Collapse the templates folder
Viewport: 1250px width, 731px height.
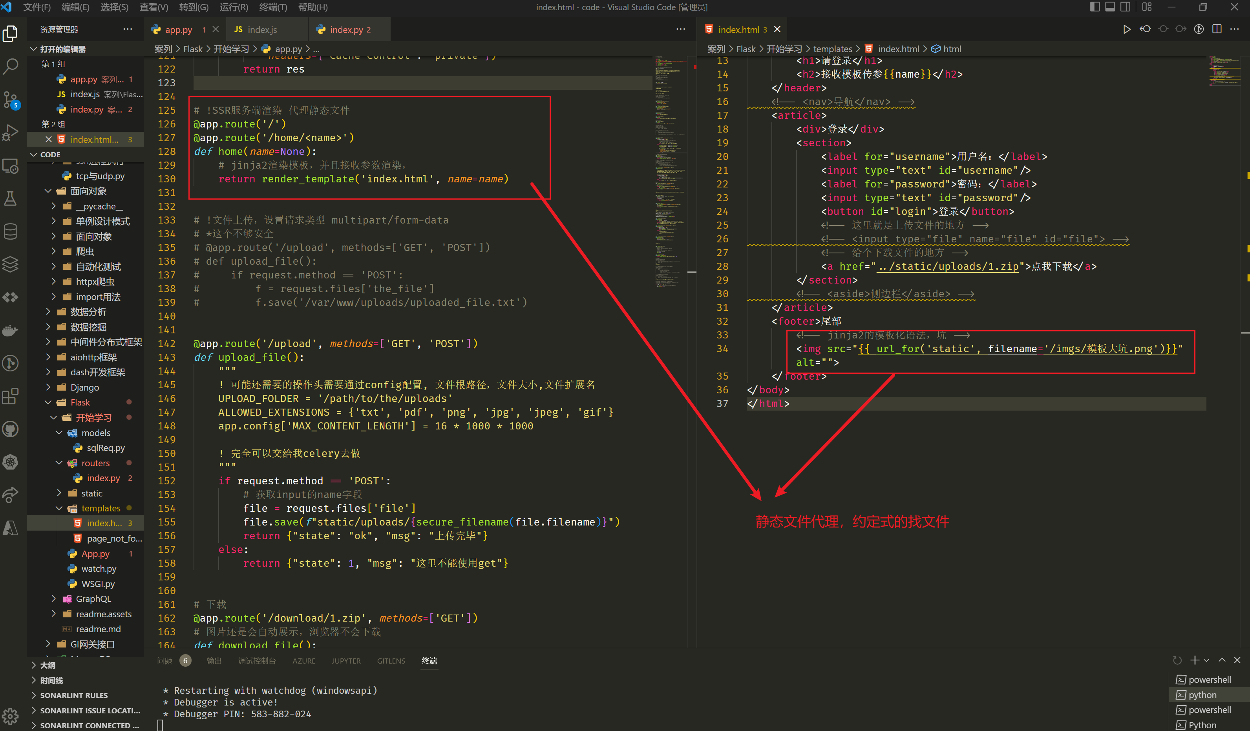tap(101, 508)
